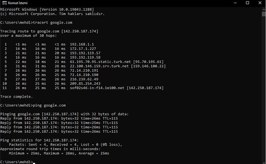Viewport: 266px width, 164px height.
Task: Click the "Trace complete." line
Action: [17, 96]
